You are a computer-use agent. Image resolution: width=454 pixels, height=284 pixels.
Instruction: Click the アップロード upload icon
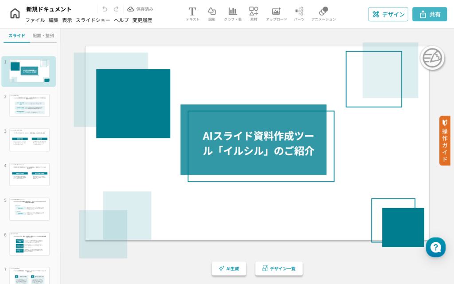coord(276,14)
